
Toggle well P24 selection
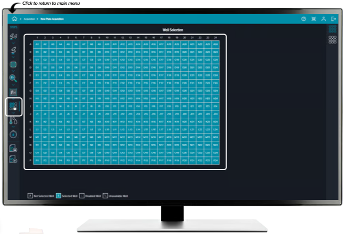(216, 160)
